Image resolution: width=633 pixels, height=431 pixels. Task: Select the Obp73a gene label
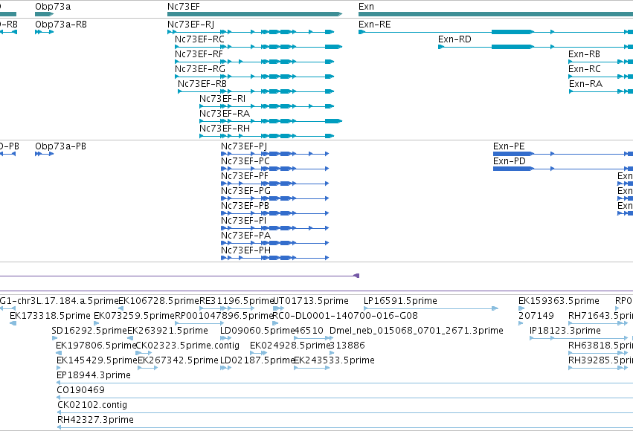(x=53, y=7)
